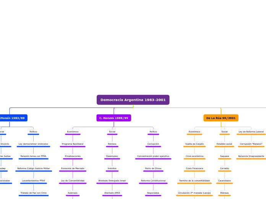The image size is (266, 199).
Task: Select the purple Económico topic under Menem
Action: pyautogui.click(x=73, y=132)
